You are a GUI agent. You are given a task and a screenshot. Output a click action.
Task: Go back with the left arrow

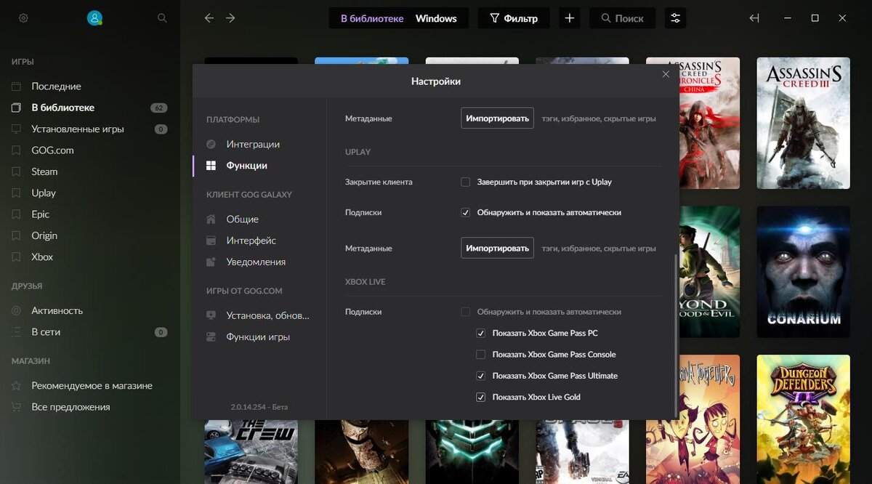tap(209, 18)
